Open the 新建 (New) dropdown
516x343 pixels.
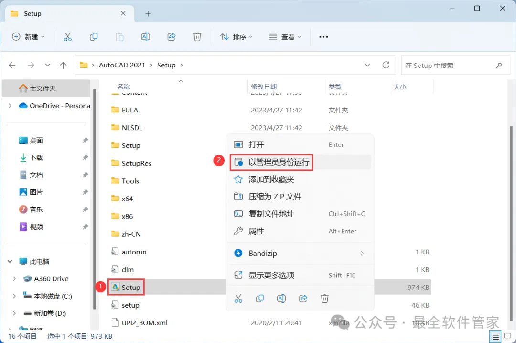pos(28,37)
